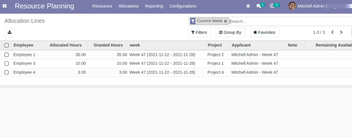This screenshot has width=352, height=137.
Task: Click the 1-3 / 3 pager counter
Action: (319, 33)
